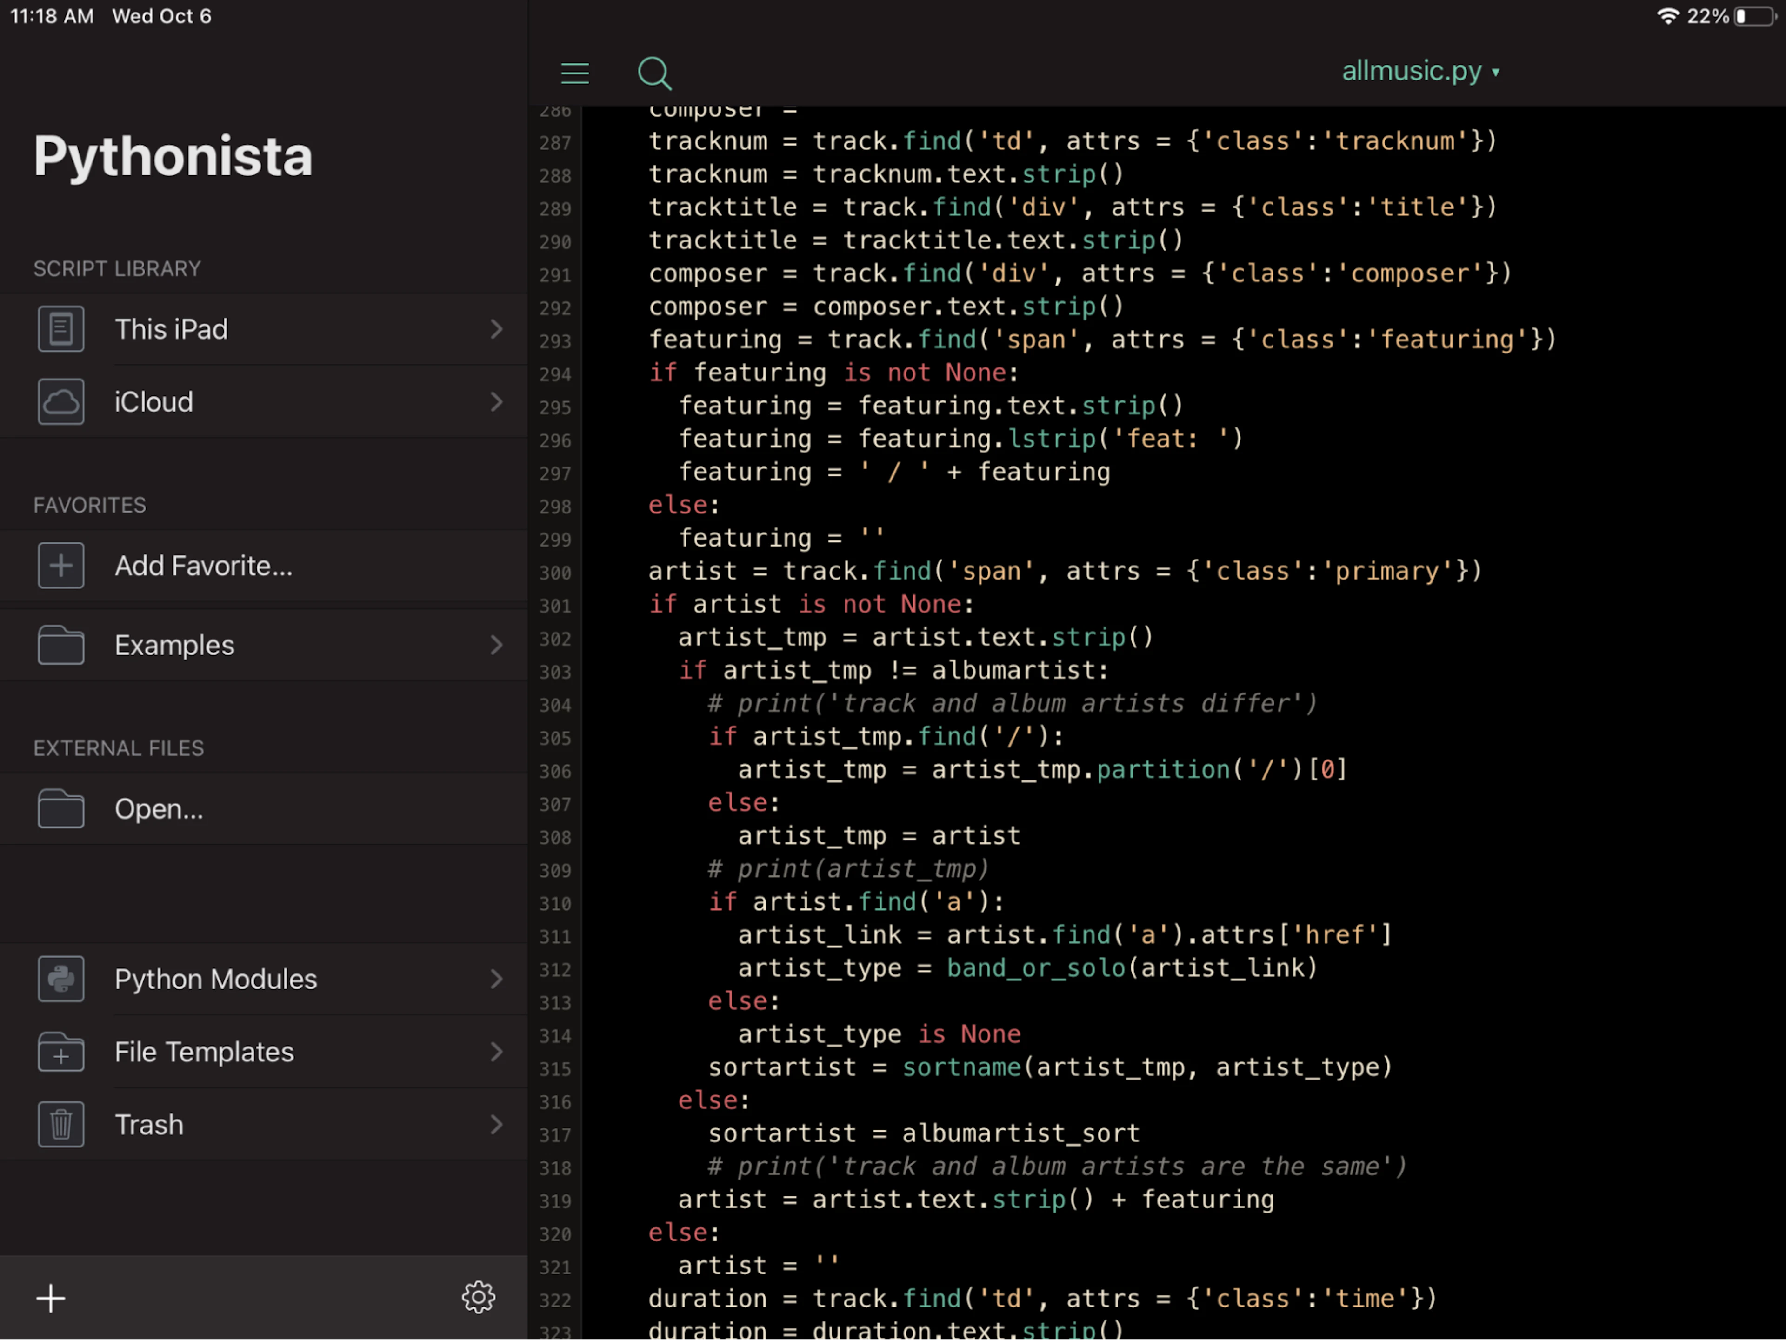The height and width of the screenshot is (1340, 1786).
Task: Click the This iPad device icon
Action: pyautogui.click(x=60, y=329)
